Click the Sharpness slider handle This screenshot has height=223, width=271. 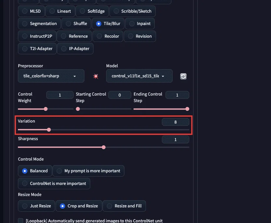click(x=104, y=147)
